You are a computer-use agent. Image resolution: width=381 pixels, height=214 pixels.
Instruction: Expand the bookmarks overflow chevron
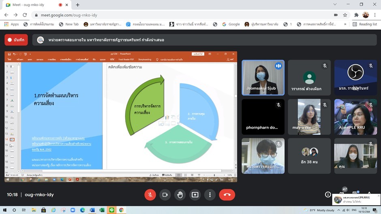[345, 24]
